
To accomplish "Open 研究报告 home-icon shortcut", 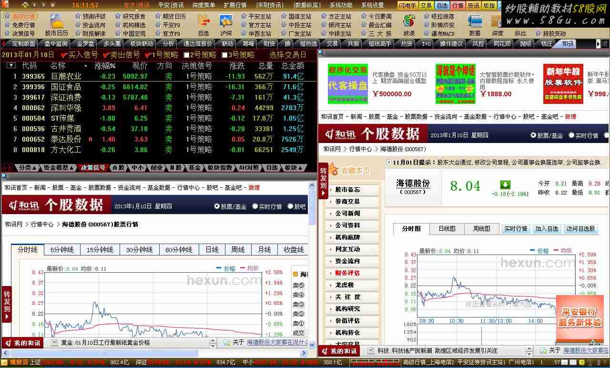I will [130, 16].
